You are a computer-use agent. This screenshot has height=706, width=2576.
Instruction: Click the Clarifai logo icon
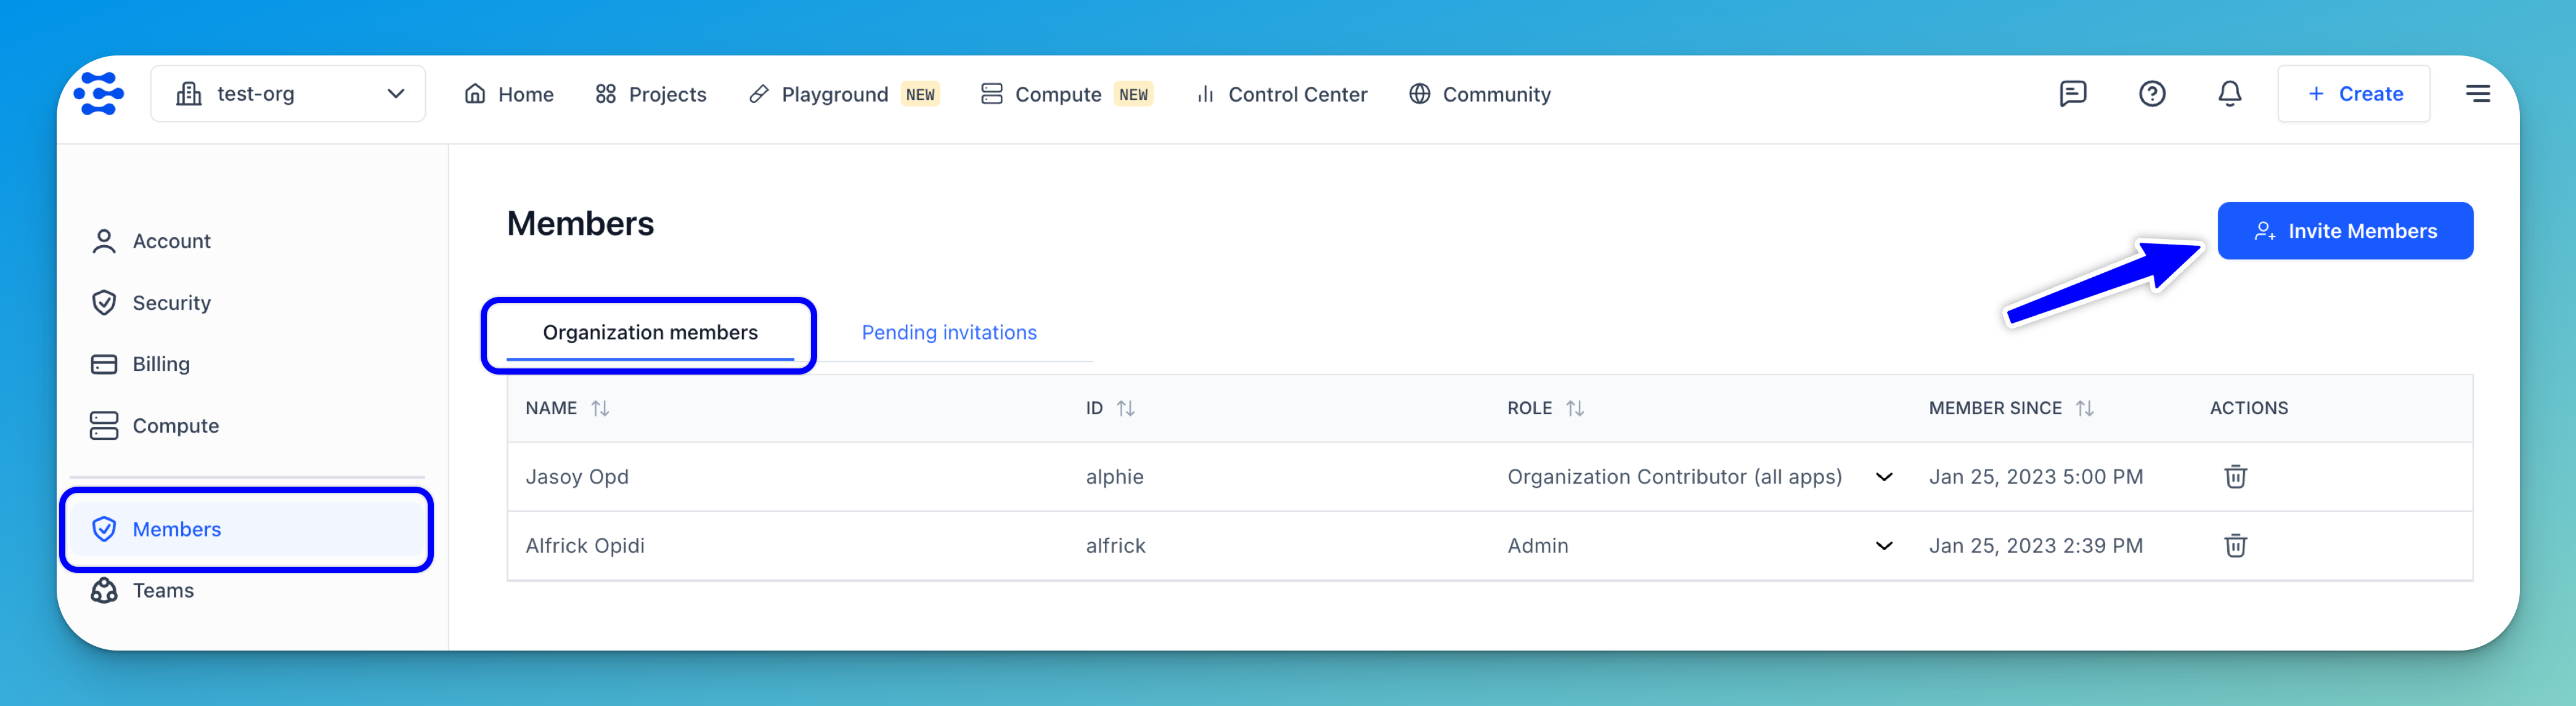point(99,94)
